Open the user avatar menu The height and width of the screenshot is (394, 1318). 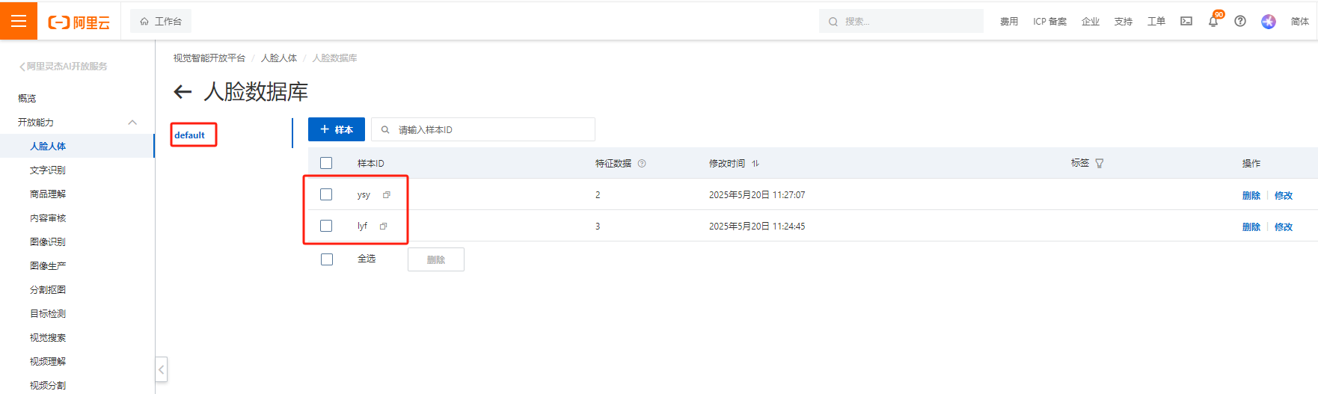pos(1269,21)
